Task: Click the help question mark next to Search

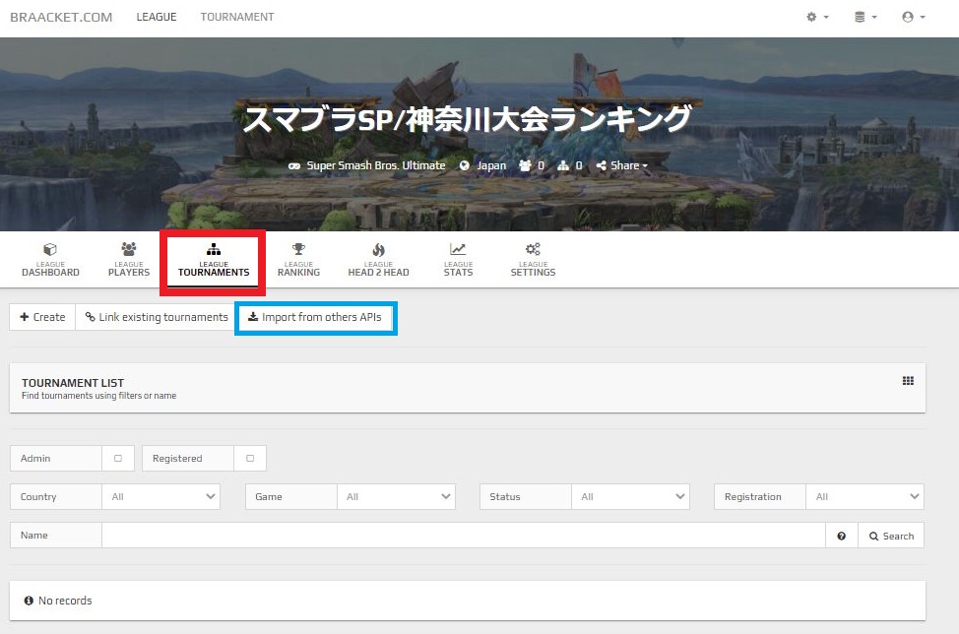Action: [842, 536]
